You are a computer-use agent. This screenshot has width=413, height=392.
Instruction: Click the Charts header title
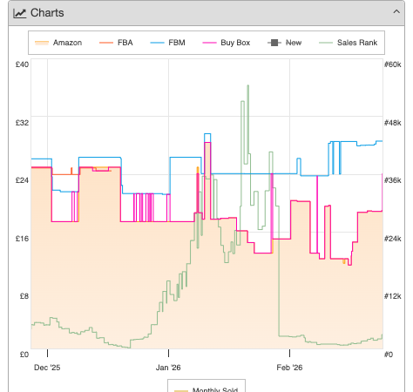tap(47, 13)
